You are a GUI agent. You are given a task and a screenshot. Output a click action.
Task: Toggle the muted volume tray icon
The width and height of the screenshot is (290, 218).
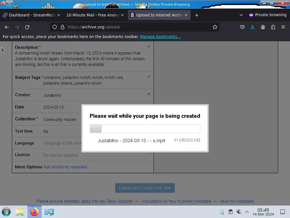coord(239,212)
